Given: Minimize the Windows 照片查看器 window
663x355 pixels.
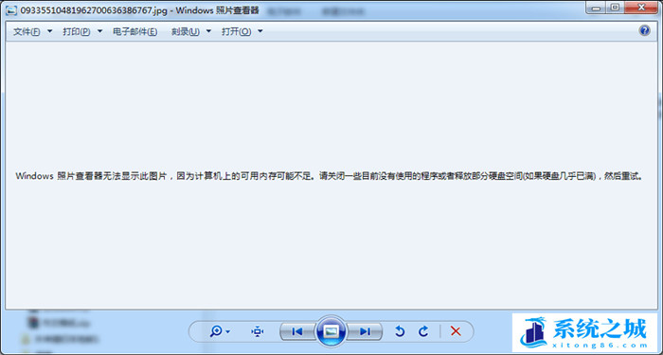Looking at the screenshot, I should (596, 8).
